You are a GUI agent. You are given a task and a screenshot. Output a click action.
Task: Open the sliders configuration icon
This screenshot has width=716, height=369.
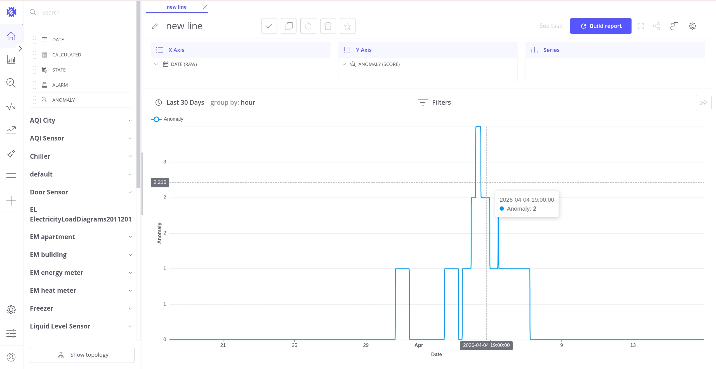click(x=11, y=333)
